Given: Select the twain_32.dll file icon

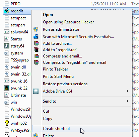Looking at the screenshot, I should click(x=7, y=74).
